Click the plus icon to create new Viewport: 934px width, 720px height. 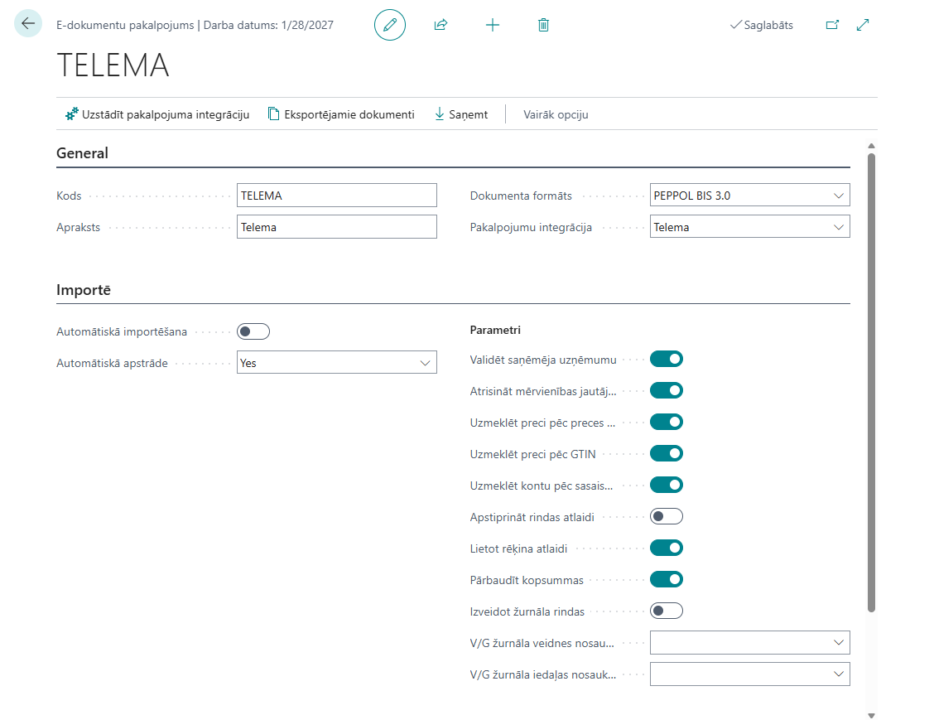tap(493, 25)
